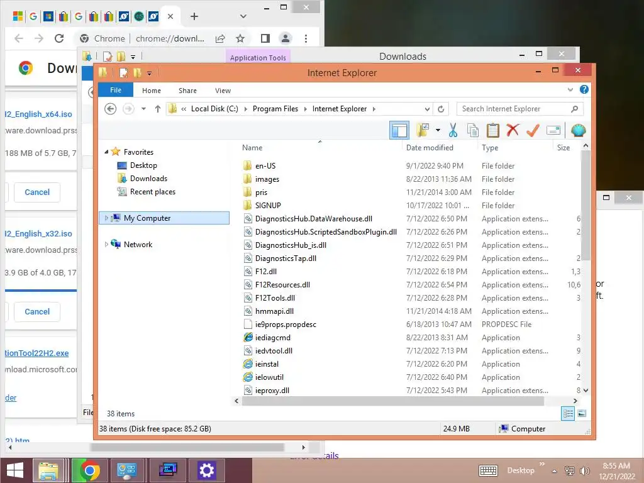This screenshot has height=483, width=644.
Task: Open Folder Options from the toolbar
Action: pos(423,131)
